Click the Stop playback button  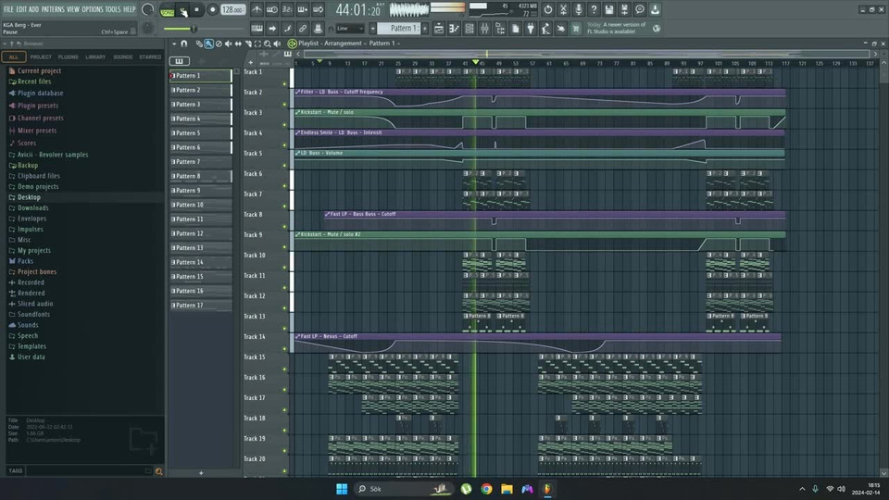(196, 10)
